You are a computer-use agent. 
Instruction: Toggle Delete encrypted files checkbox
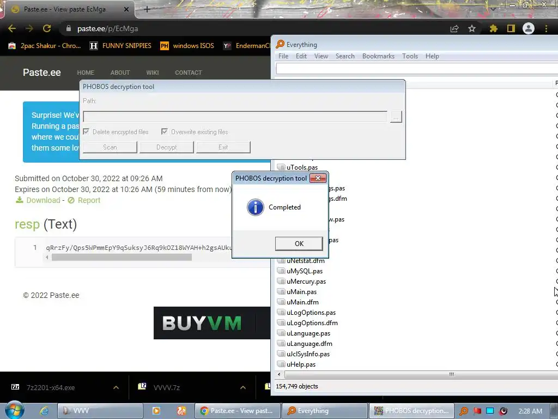86,132
